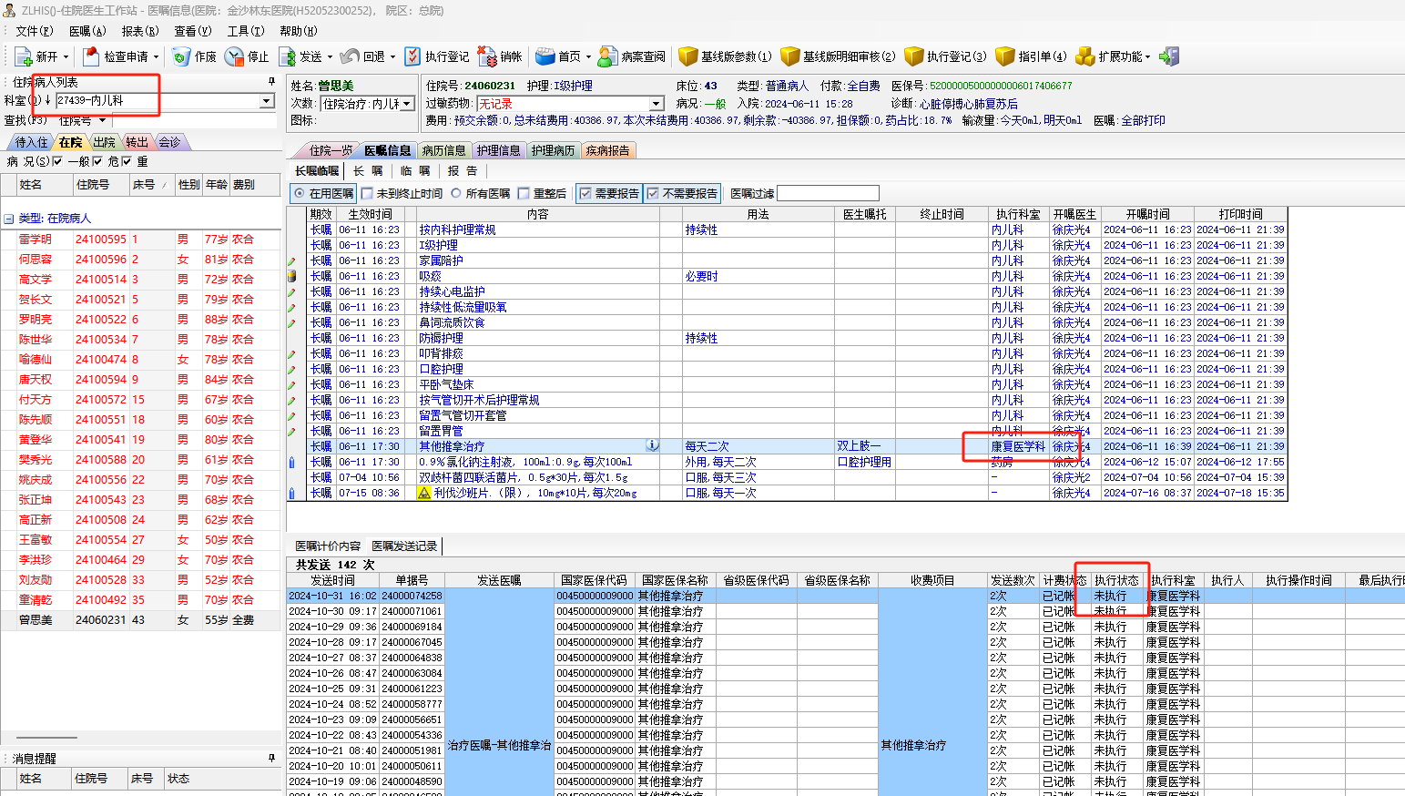The image size is (1405, 796).
Task: Switch to the 出院 patient list tab
Action: pyautogui.click(x=105, y=142)
